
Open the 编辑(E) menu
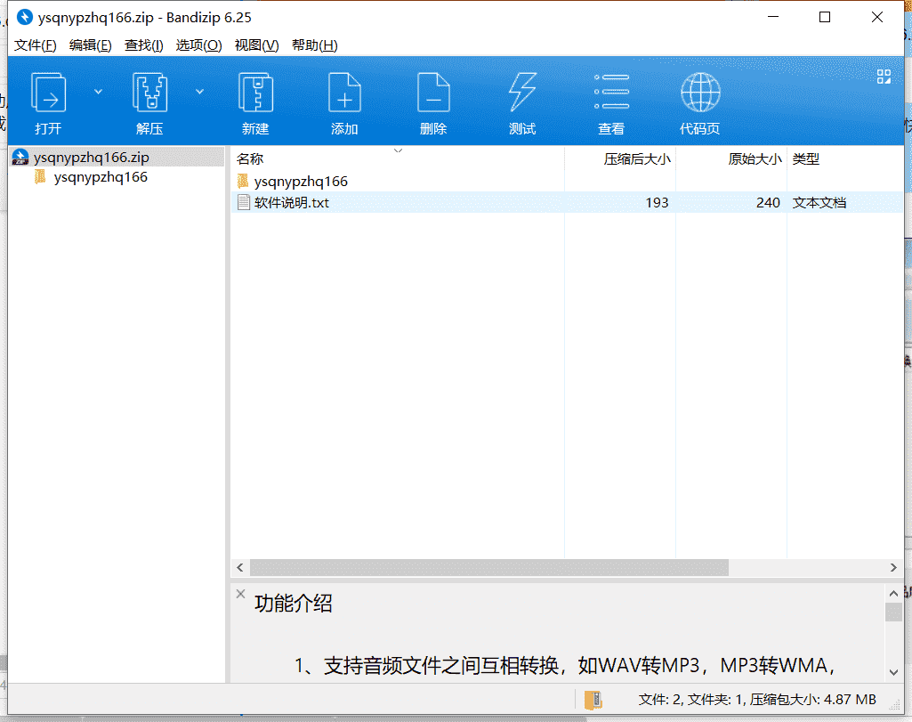coord(90,45)
